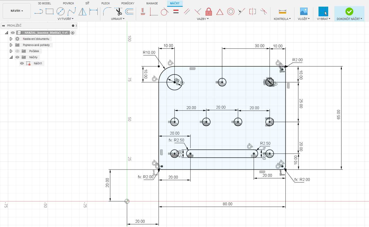Pick the Trim scissors tool
This screenshot has height=227, width=369.
pyautogui.click(x=118, y=11)
